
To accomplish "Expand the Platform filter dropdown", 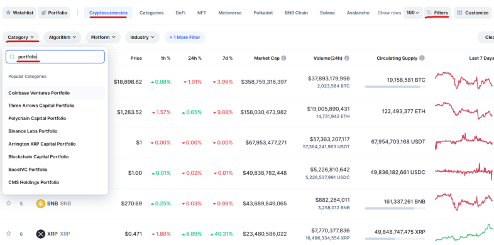I will [103, 37].
